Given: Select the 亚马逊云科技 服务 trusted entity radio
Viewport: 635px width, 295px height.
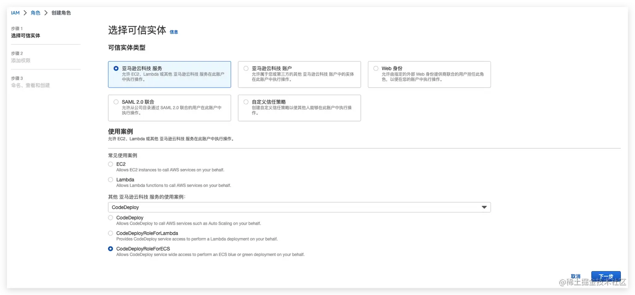Looking at the screenshot, I should [x=116, y=68].
